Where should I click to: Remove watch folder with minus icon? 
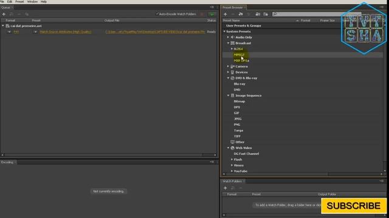[241, 188]
